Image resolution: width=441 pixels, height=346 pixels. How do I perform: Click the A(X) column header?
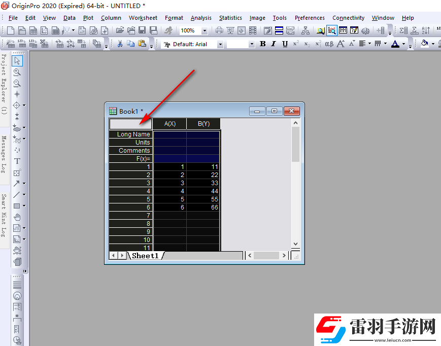point(169,124)
